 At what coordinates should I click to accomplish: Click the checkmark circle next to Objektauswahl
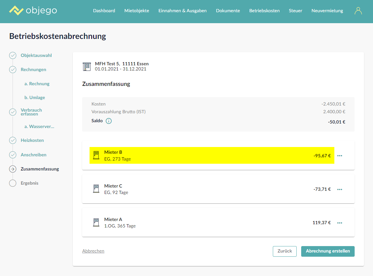coord(13,55)
